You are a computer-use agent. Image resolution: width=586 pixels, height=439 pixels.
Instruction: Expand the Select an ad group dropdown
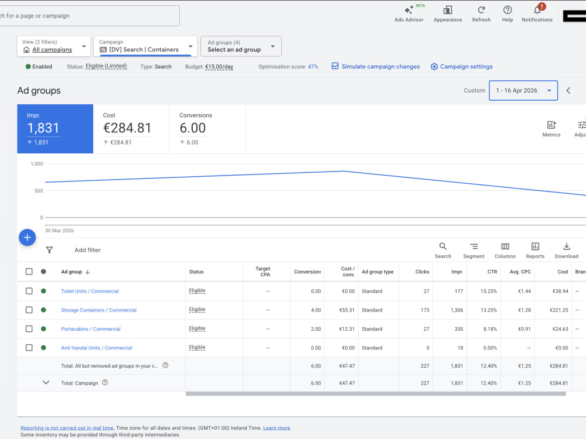coord(241,46)
